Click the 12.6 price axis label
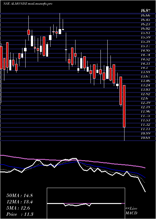The height and width of the screenshot is (219, 156). click(x=144, y=98)
